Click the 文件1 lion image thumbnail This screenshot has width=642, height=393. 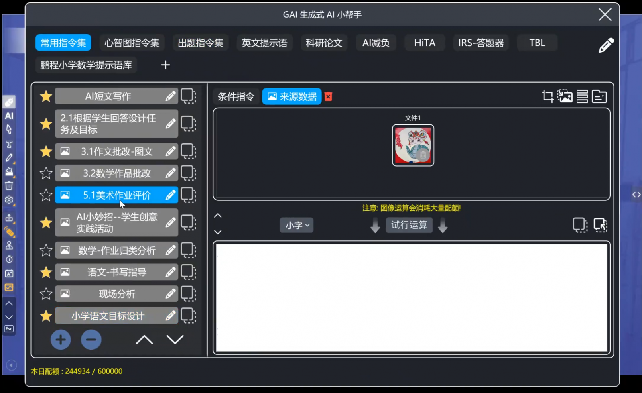tap(413, 145)
